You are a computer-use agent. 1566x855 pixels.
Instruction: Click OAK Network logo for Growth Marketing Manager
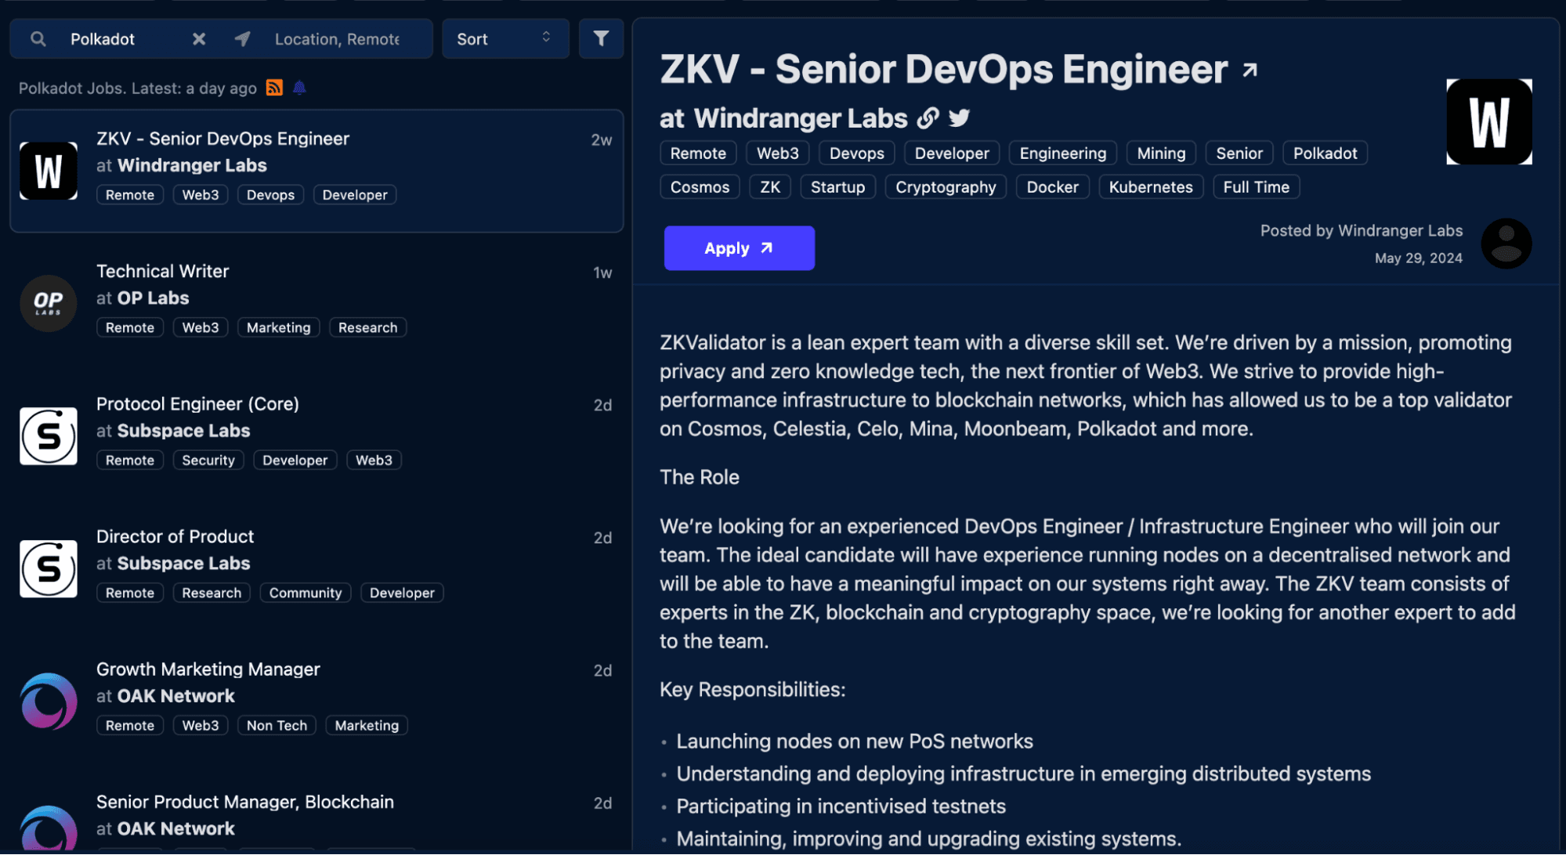49,702
